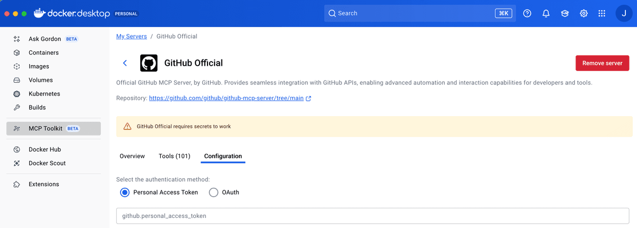The image size is (637, 228).
Task: Open Docker Scout in the sidebar
Action: pos(47,163)
